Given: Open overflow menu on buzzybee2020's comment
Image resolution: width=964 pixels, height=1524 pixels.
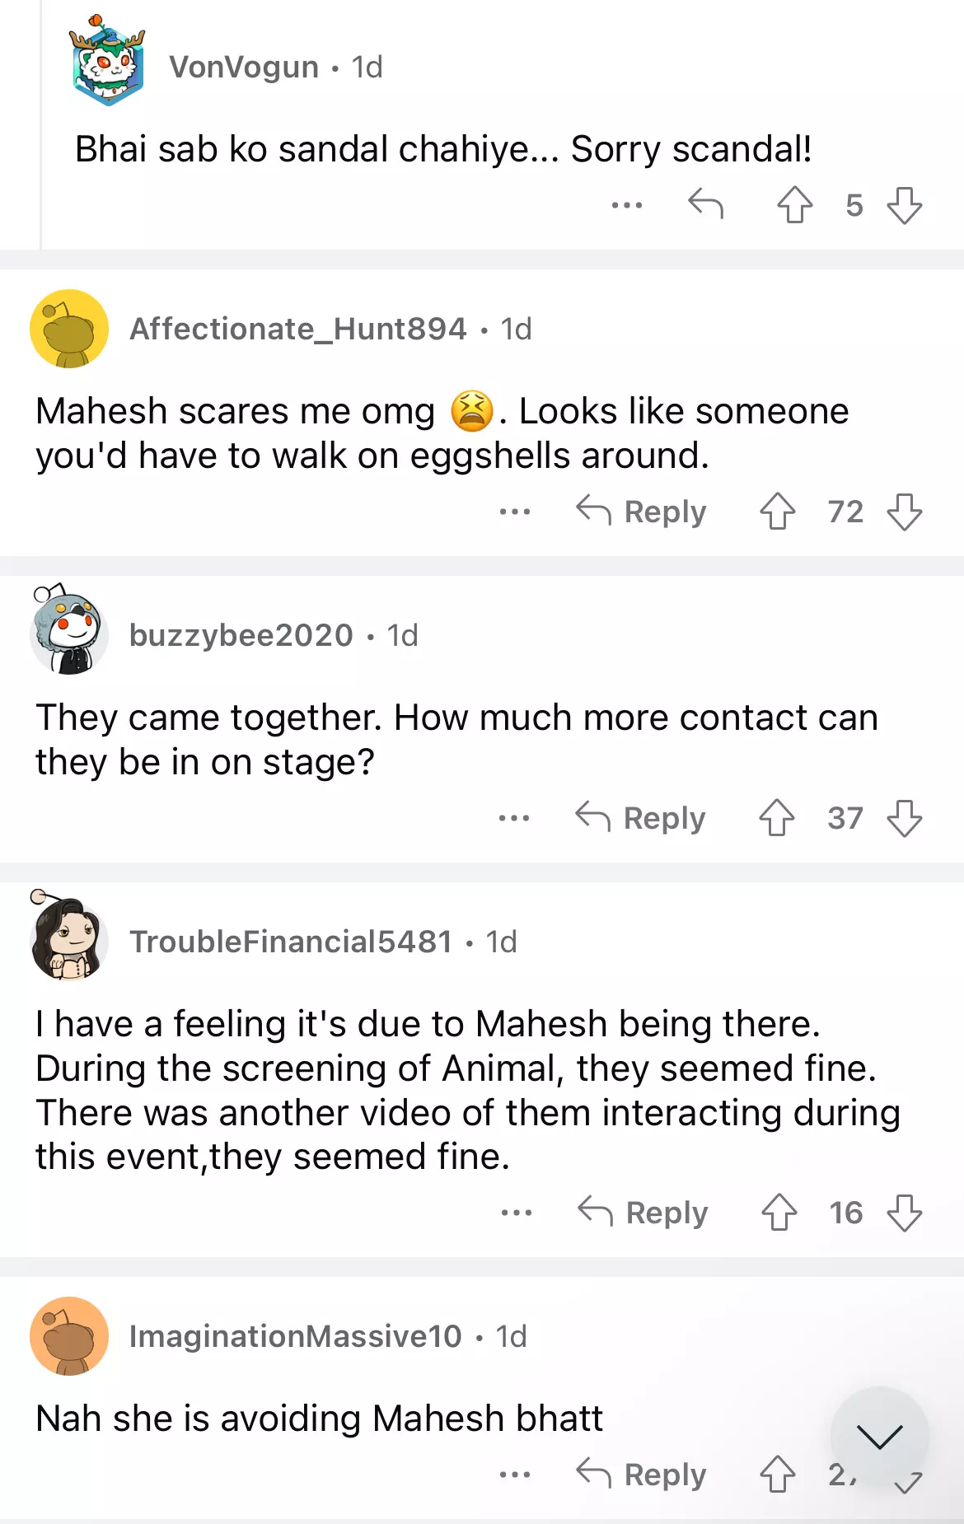Looking at the screenshot, I should pyautogui.click(x=514, y=818).
